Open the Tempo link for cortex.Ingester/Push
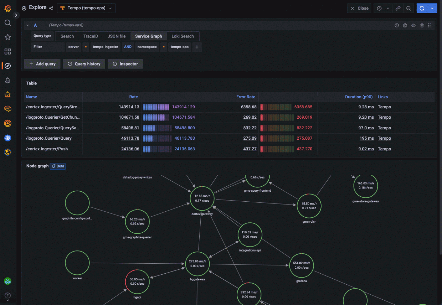Image resolution: width=442 pixels, height=305 pixels. click(384, 149)
